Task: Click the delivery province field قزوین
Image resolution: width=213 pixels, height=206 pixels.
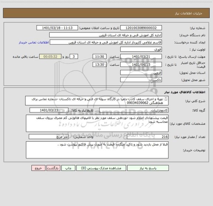Action: (x=141, y=72)
